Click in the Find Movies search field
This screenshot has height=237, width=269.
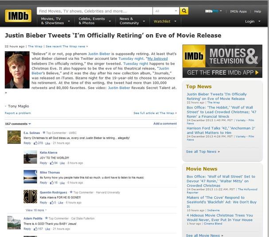tap(94, 11)
